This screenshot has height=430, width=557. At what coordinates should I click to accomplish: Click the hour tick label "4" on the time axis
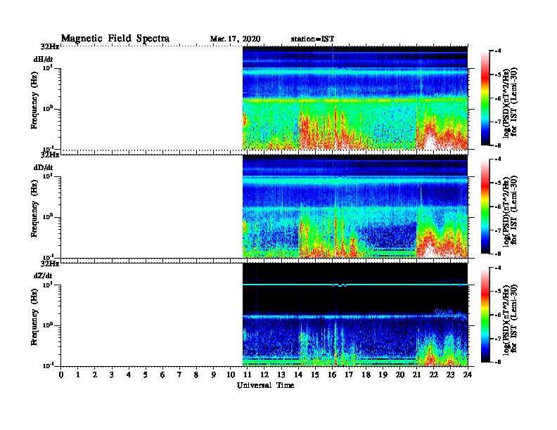click(129, 375)
